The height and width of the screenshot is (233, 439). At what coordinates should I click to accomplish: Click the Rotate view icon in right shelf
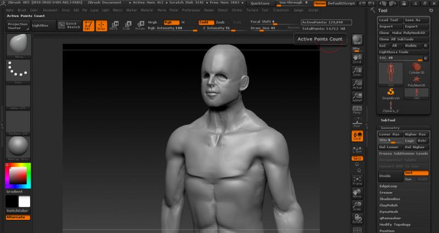(x=357, y=219)
